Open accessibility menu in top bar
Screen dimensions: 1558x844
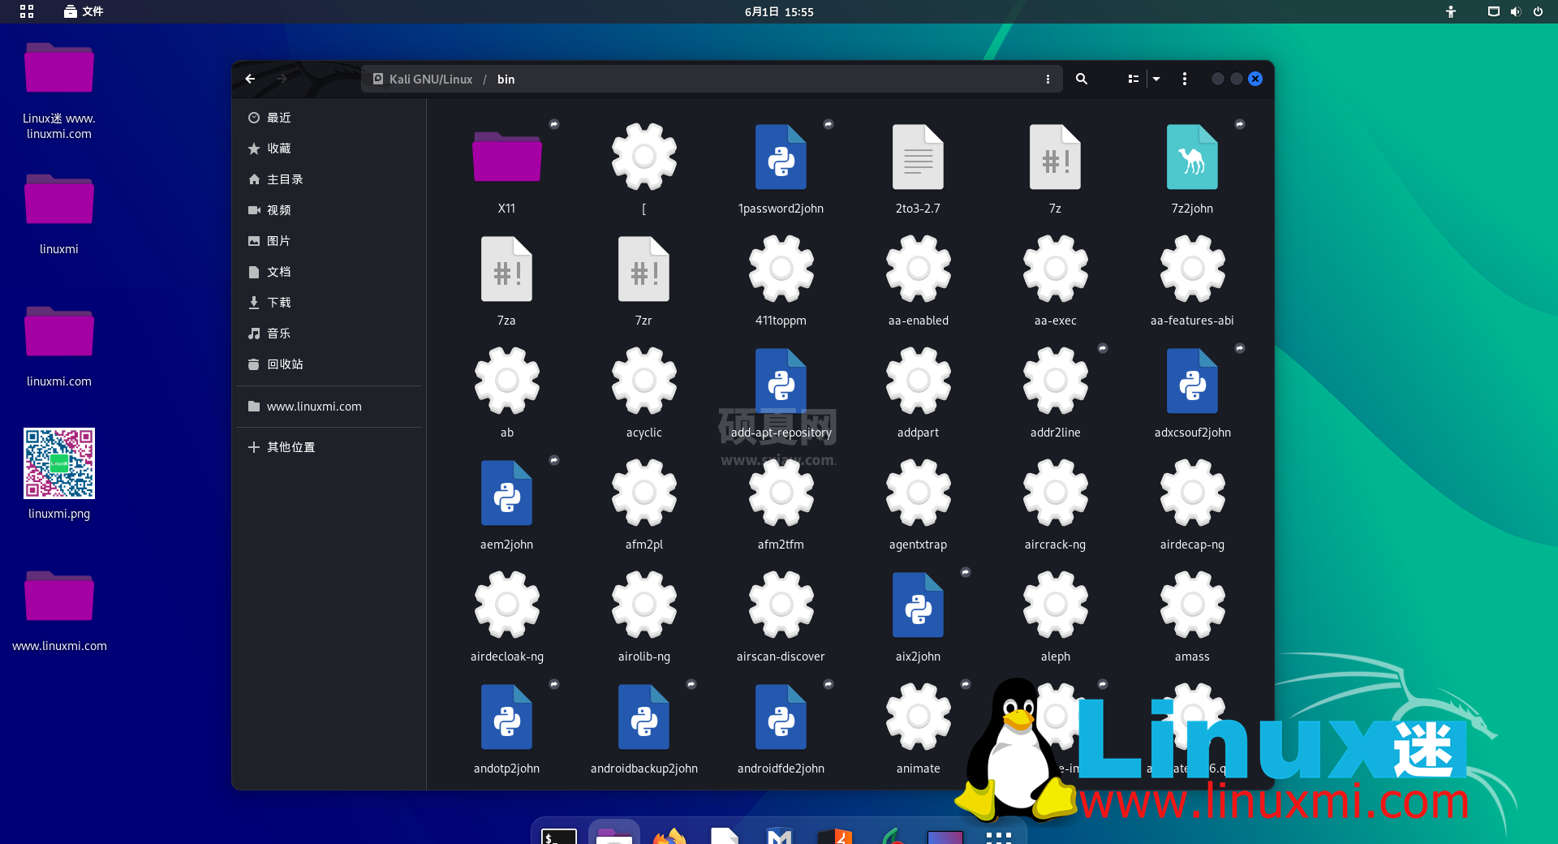[1451, 11]
